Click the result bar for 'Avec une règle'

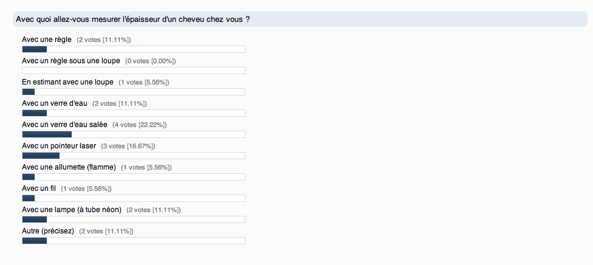[133, 49]
